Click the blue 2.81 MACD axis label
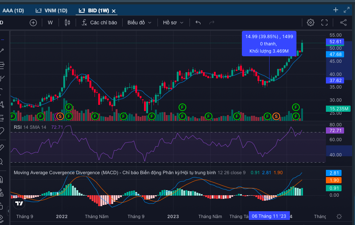The height and width of the screenshot is (225, 355). click(334, 173)
